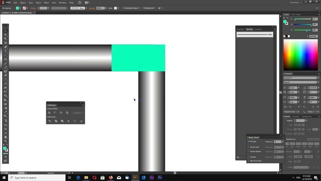The image size is (321, 181).
Task: Select the Pen tool
Action: 6,47
